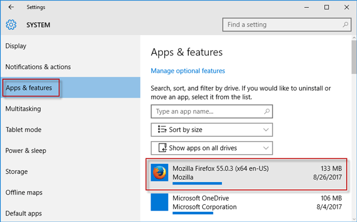Open Notifications & actions settings
The width and height of the screenshot is (357, 222).
click(x=70, y=67)
